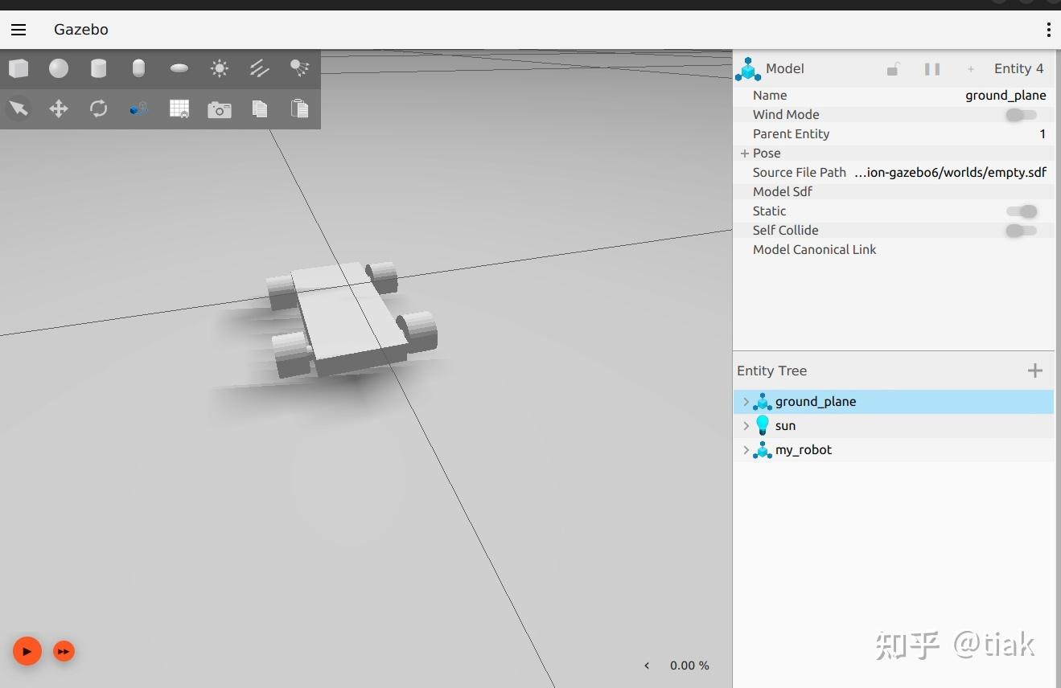The width and height of the screenshot is (1061, 688).
Task: Insert a cylinder shape
Action: coord(98,68)
